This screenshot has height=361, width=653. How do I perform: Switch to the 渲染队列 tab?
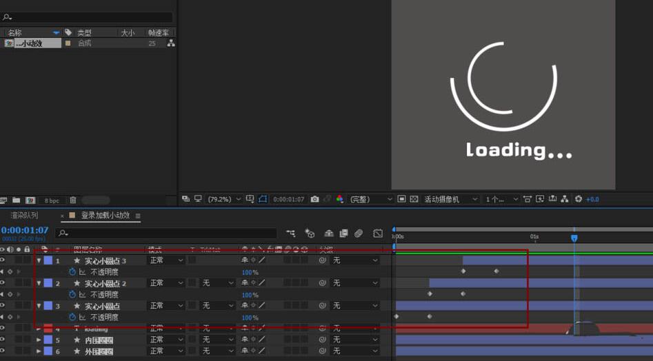pos(24,216)
